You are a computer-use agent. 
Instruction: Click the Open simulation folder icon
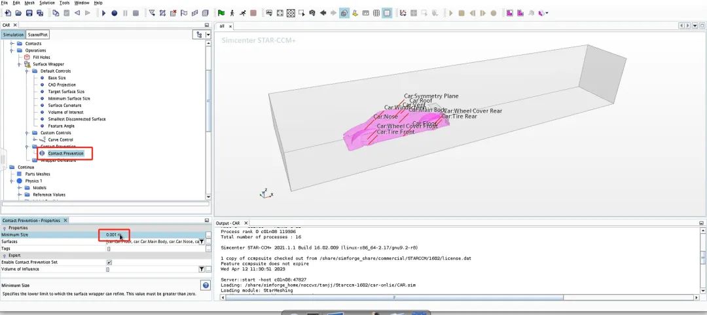tap(18, 13)
